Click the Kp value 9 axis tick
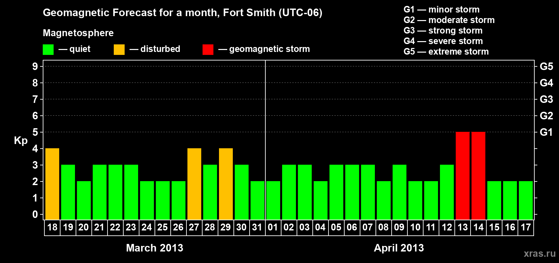The width and height of the screenshot is (559, 263). pos(35,66)
